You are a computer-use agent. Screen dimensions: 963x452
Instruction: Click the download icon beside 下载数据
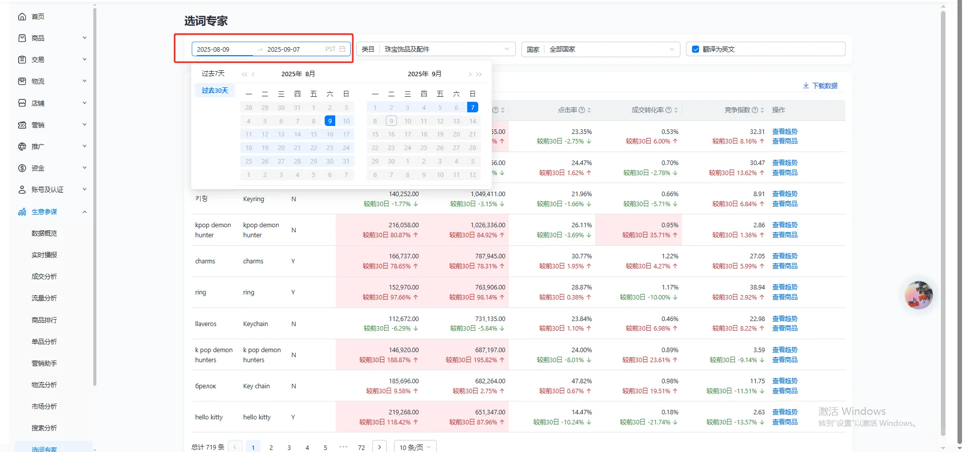coord(805,85)
